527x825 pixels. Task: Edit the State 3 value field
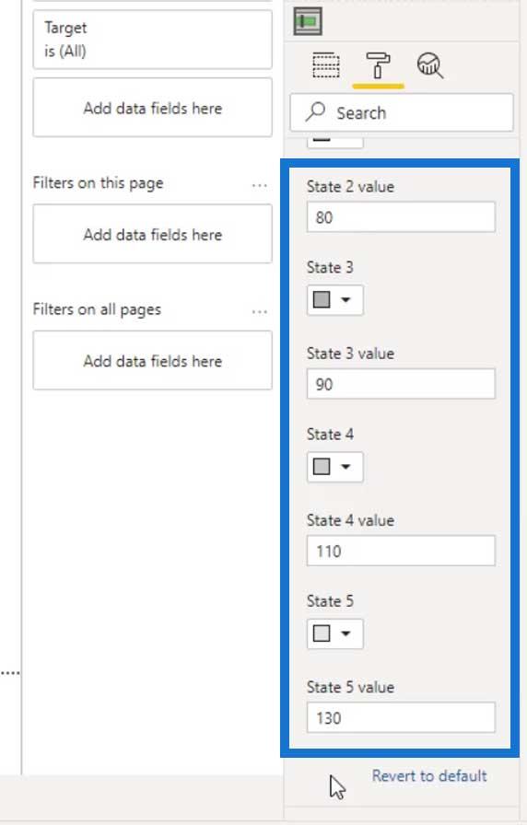(x=401, y=384)
